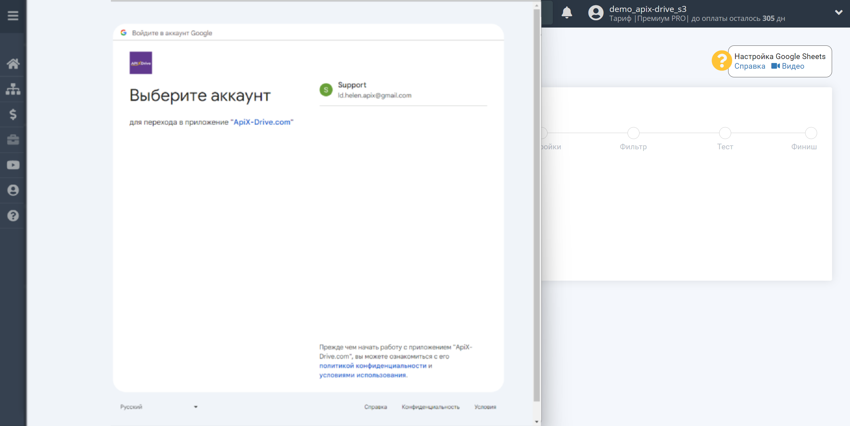This screenshot has height=426, width=850.
Task: Click the ApiX-Drive purple logo
Action: coord(141,63)
